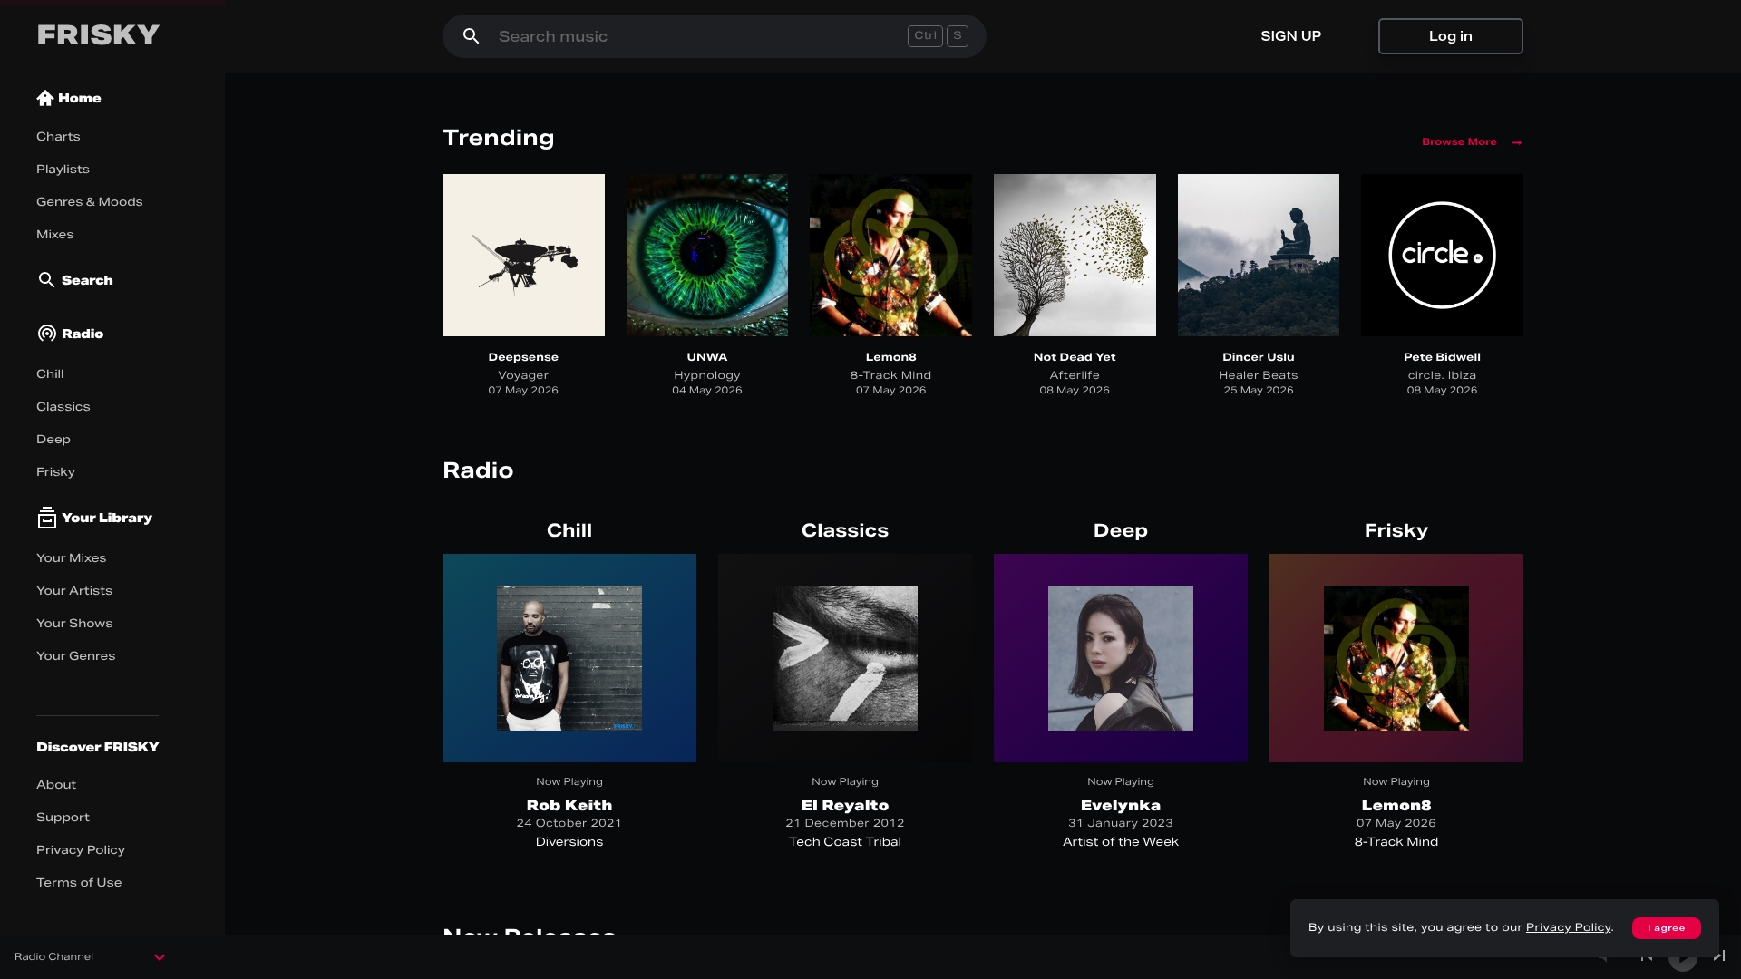Click the FRISKY logo
The image size is (1741, 979).
coord(98,35)
